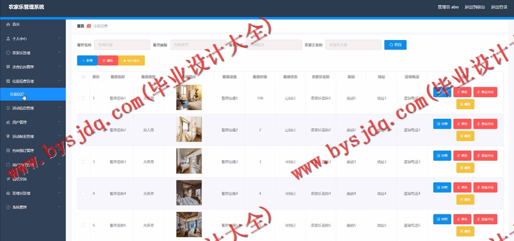Click yellow 删除 for row 客房名称1
514x241 pixels.
coord(465,104)
